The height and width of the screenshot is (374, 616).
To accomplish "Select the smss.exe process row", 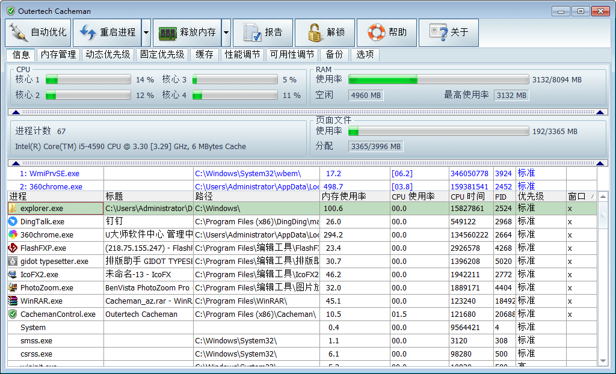I will 302,340.
